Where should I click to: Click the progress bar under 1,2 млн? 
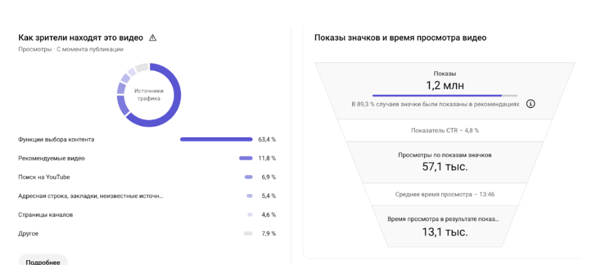444,95
